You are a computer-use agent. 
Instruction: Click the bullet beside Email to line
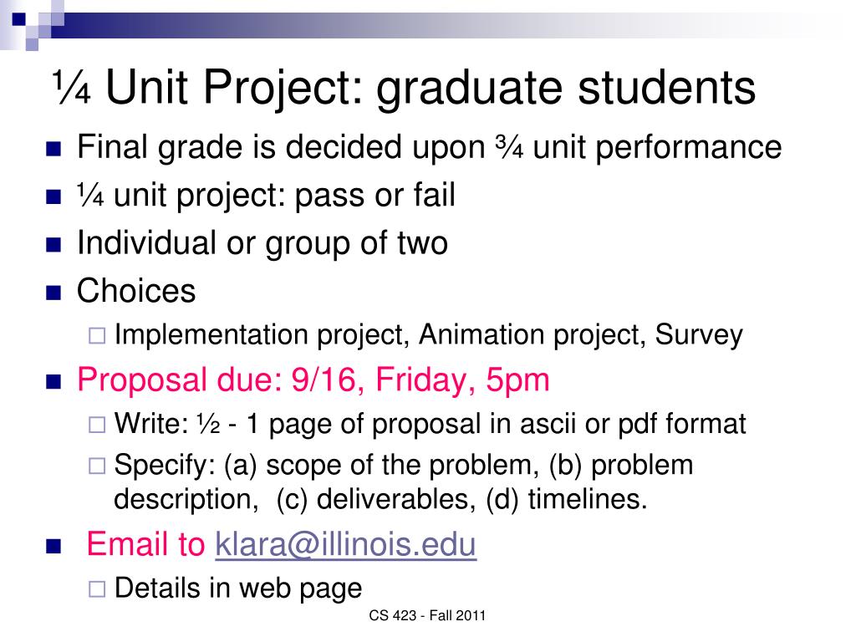(x=53, y=547)
